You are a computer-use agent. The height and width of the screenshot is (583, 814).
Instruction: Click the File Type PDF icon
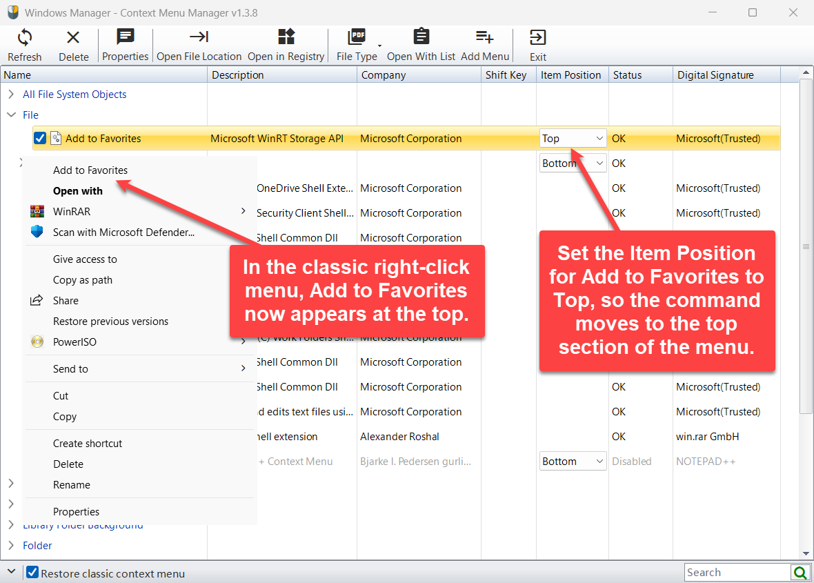[x=357, y=37]
